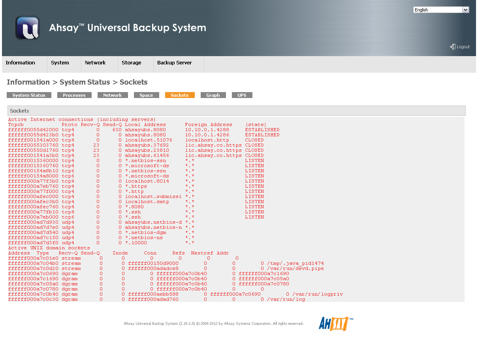
Task: Switch to the UPS tab
Action: point(242,95)
